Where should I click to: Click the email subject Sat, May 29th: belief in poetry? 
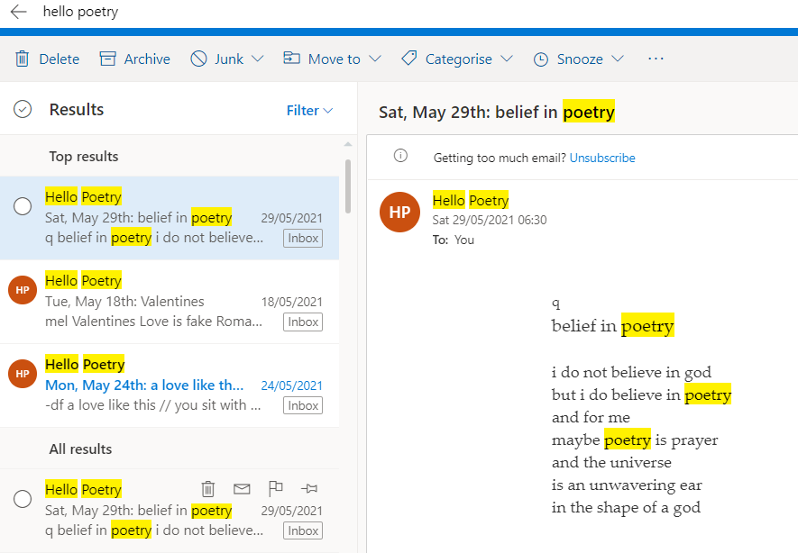click(497, 112)
